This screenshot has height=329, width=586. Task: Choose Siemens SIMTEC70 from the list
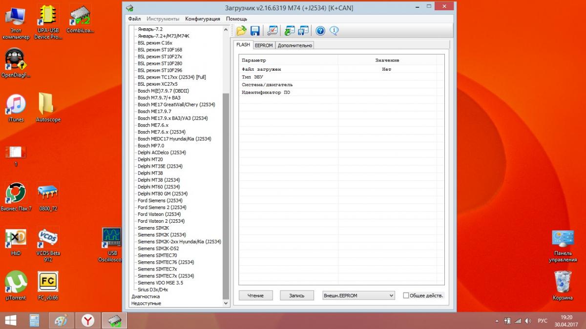pyautogui.click(x=157, y=255)
